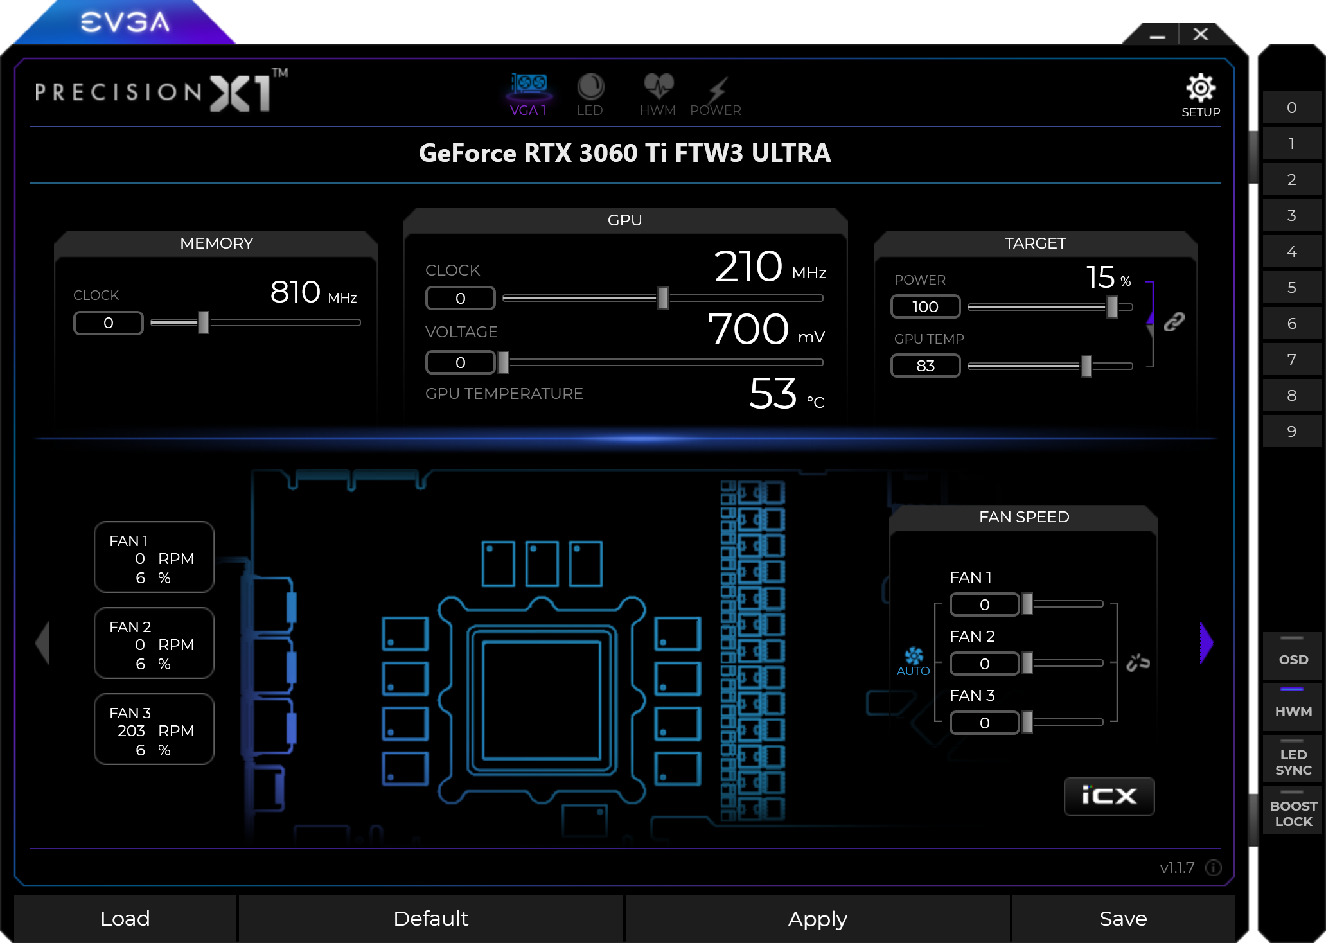The width and height of the screenshot is (1326, 943).
Task: Click the Apply button
Action: click(817, 919)
